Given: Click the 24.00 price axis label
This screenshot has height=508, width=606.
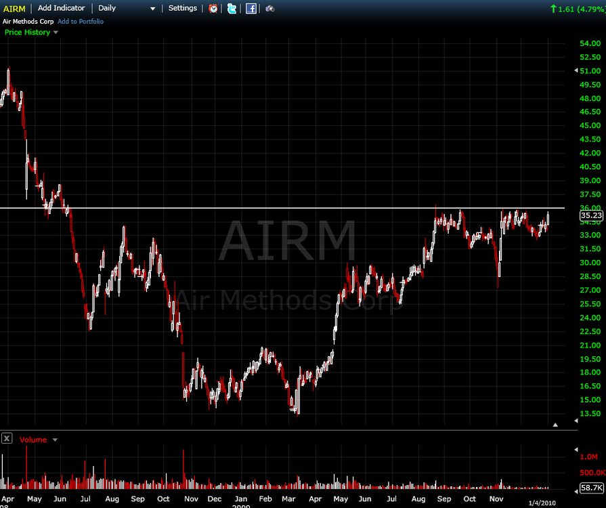Looking at the screenshot, I should [590, 318].
